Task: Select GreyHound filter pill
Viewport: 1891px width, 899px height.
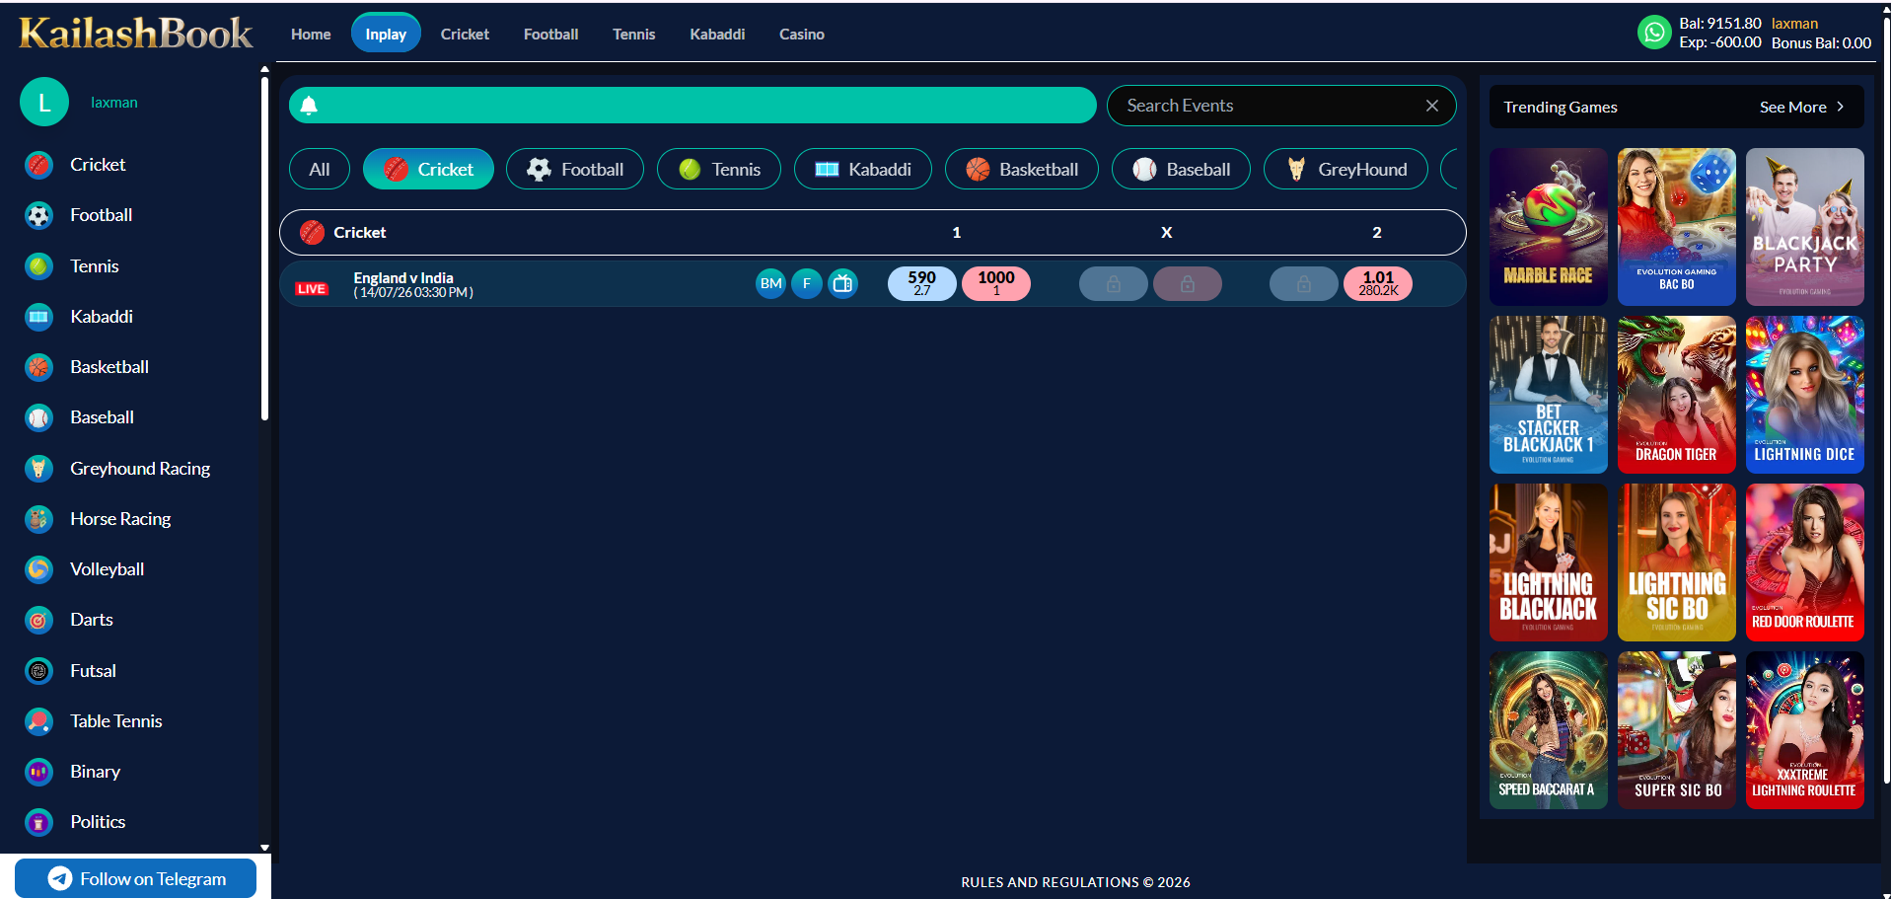Action: [1346, 169]
